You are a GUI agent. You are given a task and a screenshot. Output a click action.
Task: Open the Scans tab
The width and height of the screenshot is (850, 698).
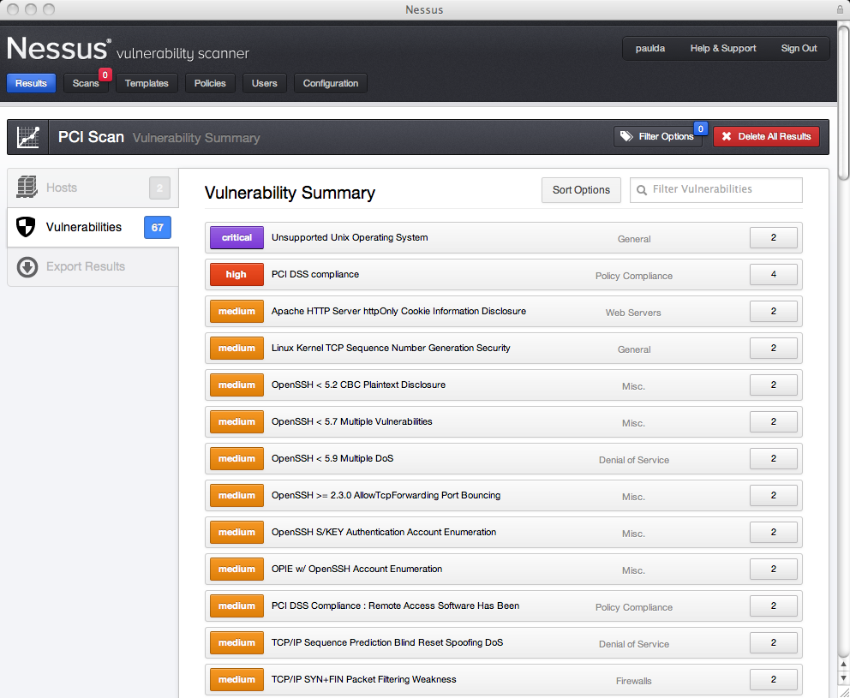tap(86, 83)
